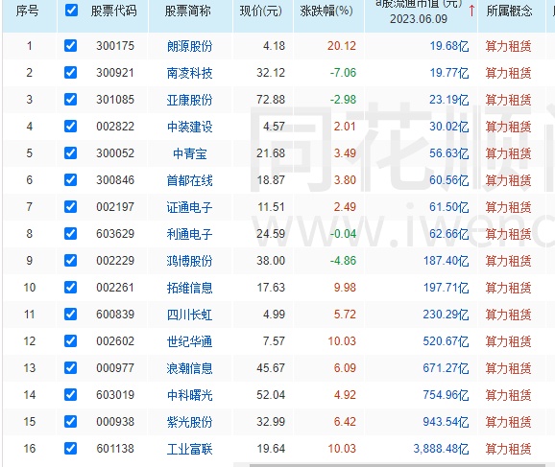The width and height of the screenshot is (555, 467).
Task: Open stock link 利通电子
Action: [190, 234]
